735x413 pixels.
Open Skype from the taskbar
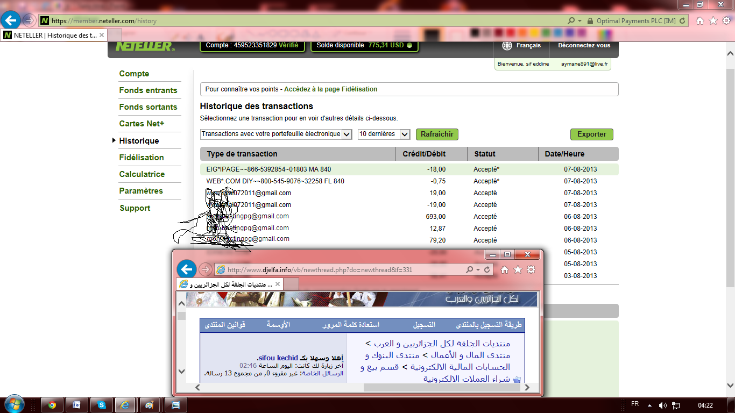[101, 405]
